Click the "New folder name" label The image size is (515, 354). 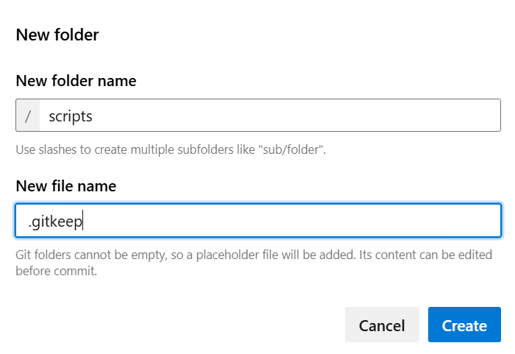pos(76,81)
